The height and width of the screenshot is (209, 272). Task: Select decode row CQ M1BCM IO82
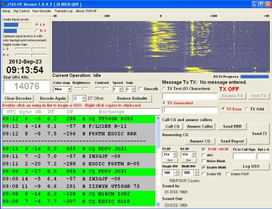click(79, 194)
